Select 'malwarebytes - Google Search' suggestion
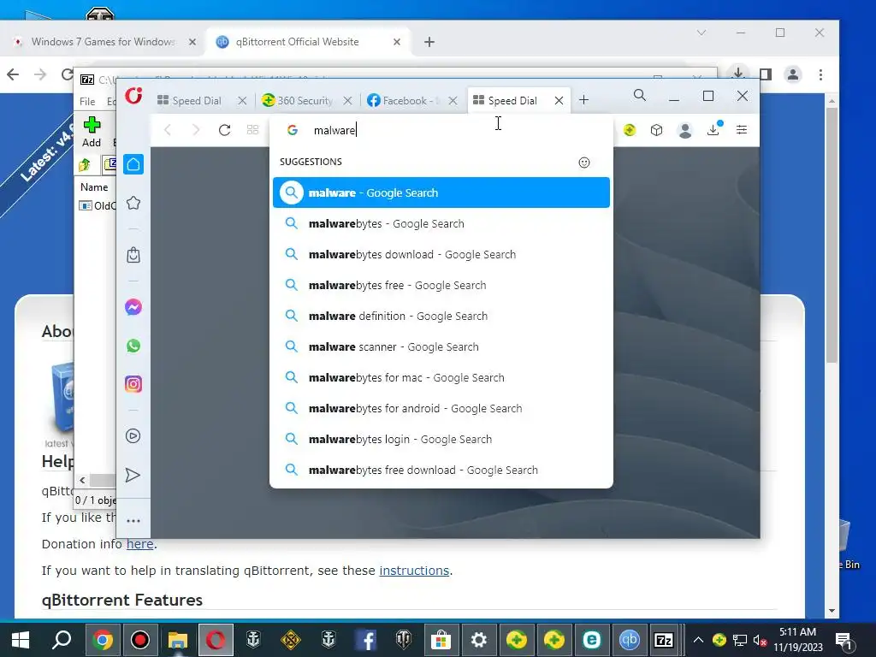 tap(441, 223)
